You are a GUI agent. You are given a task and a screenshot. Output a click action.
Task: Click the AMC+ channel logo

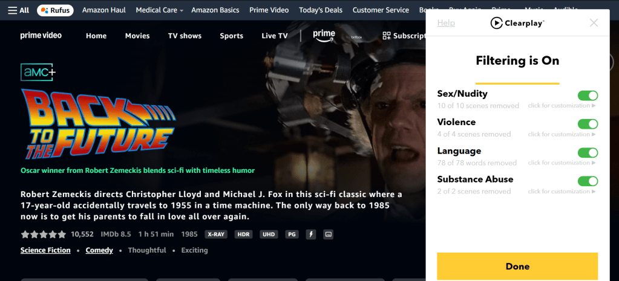[38, 72]
